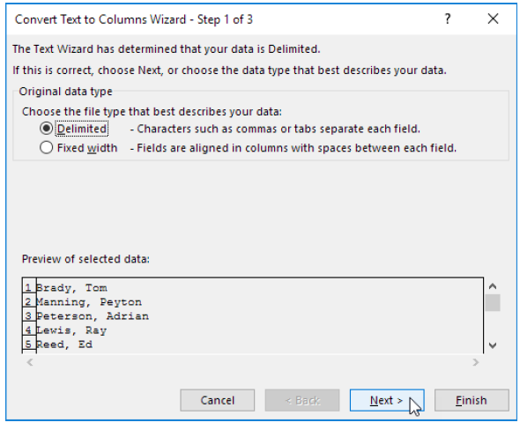Image resolution: width=520 pixels, height=430 pixels.
Task: Click the preview horizontal scroll left arrow
Action: coord(30,362)
